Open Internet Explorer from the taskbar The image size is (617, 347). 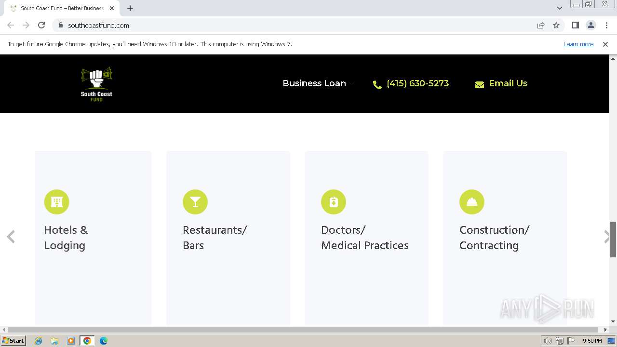pos(38,341)
